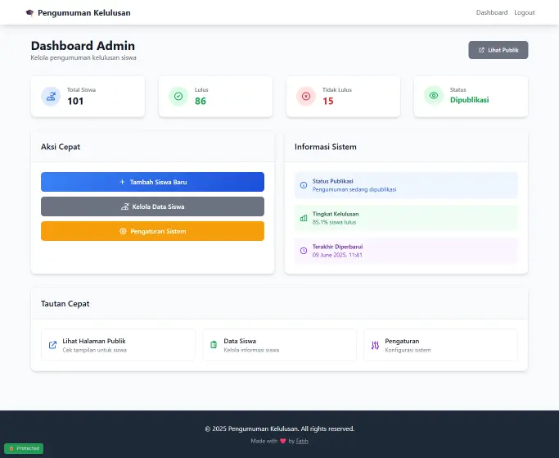
Task: Select Logout in top navigation
Action: coord(525,13)
